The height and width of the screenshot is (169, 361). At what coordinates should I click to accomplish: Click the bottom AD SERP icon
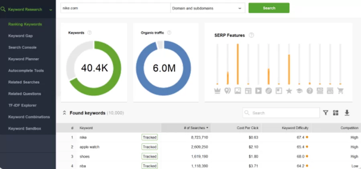(330, 91)
